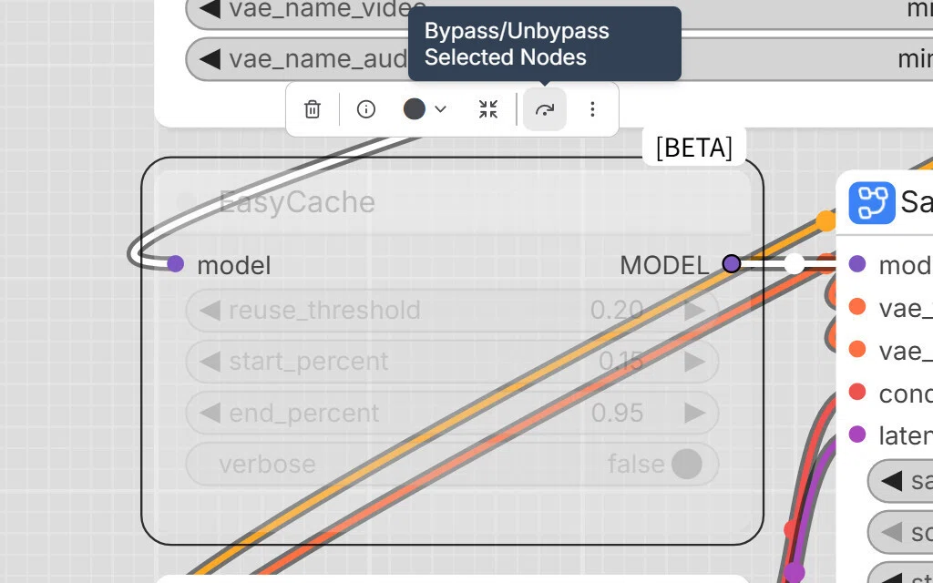The height and width of the screenshot is (583, 933).
Task: Pick the dark gray color swatch
Action: coord(415,109)
